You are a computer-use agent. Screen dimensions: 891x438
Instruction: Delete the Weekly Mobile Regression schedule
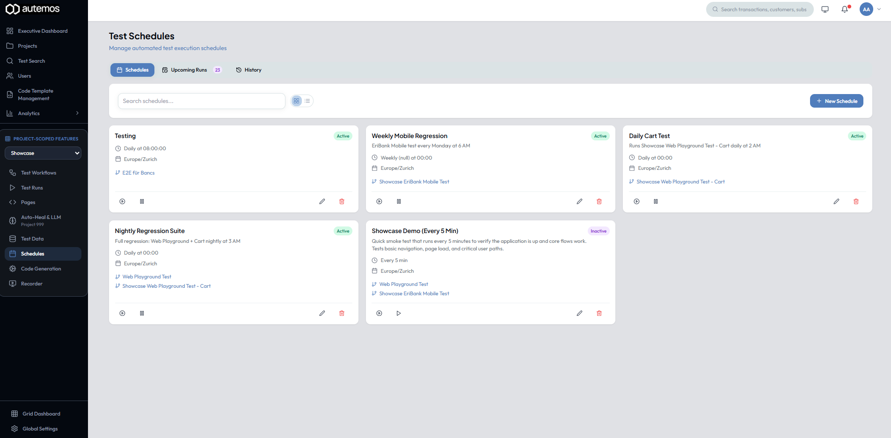click(x=599, y=201)
